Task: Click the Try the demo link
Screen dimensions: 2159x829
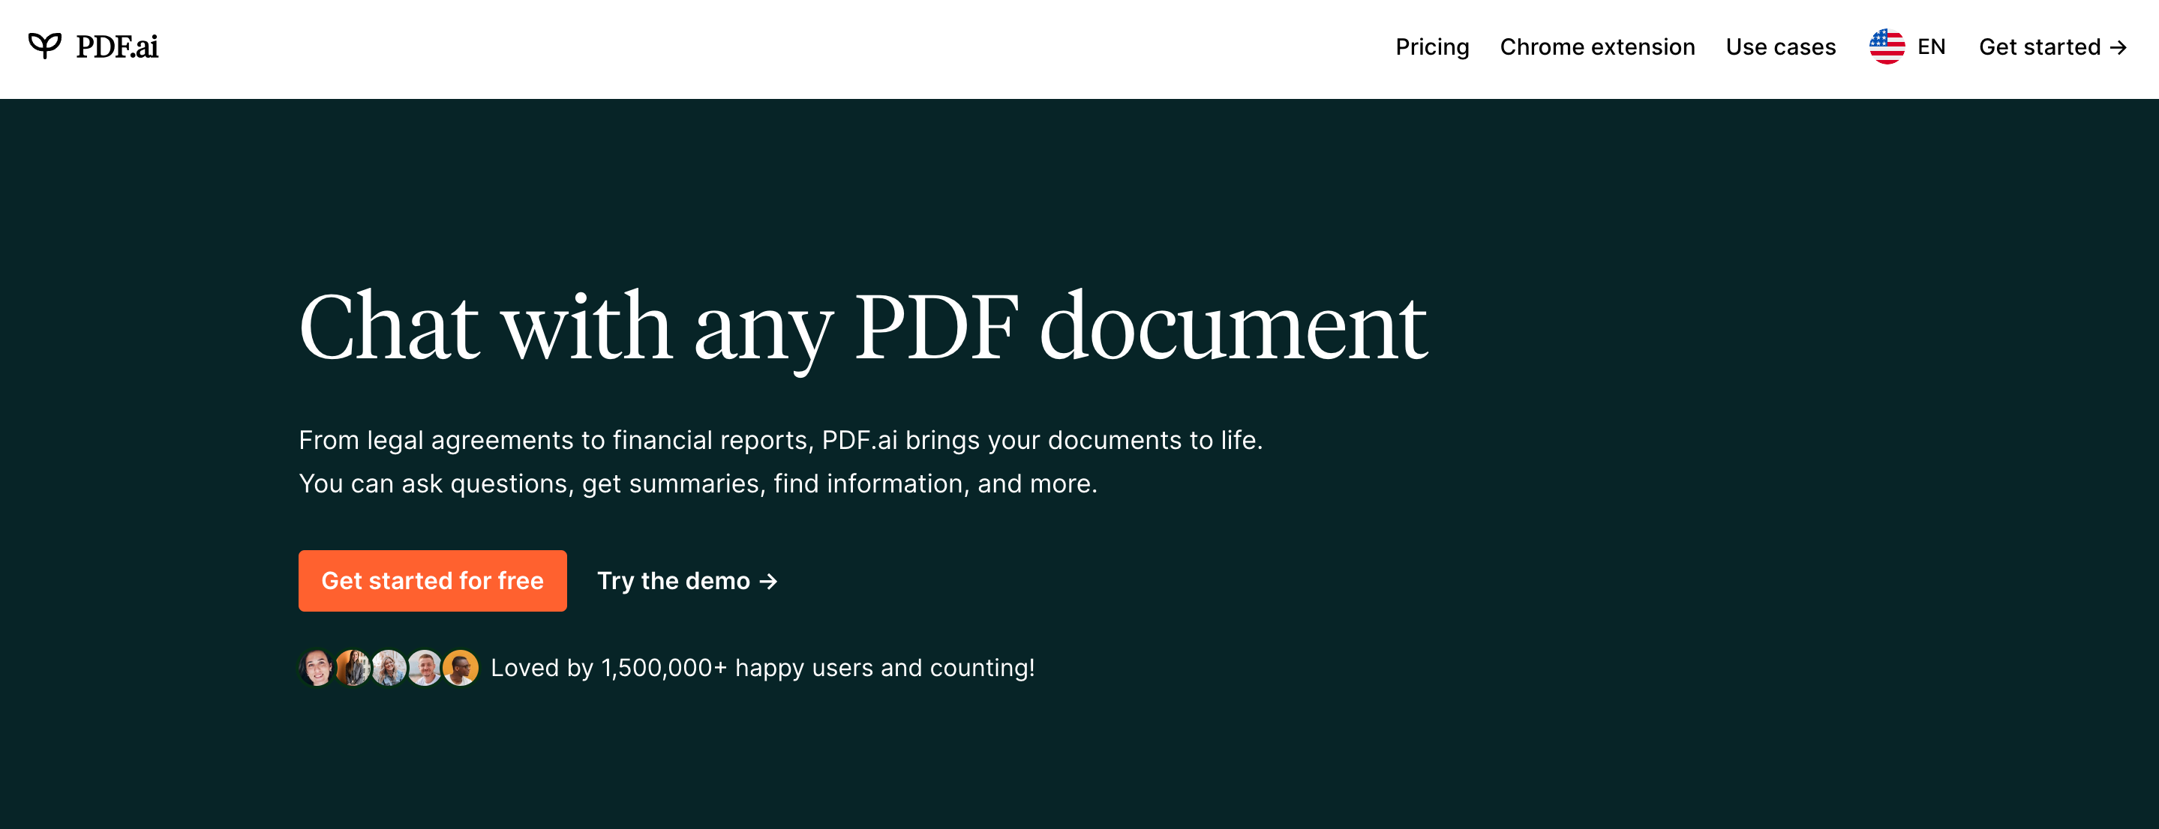Action: coord(673,580)
